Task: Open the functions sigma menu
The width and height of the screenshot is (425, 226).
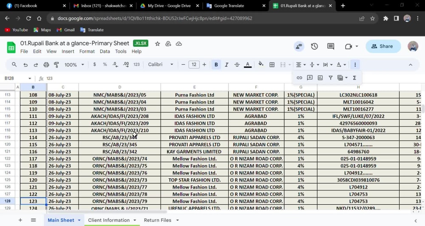Action: 354,78
